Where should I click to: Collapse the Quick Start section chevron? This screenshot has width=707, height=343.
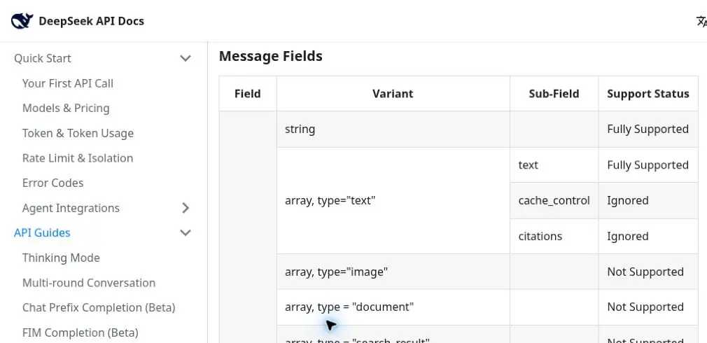click(185, 58)
